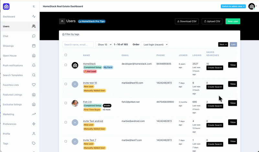Check the box for the Fish 2.0 row
Screen dimensions: 259x152
tap(66, 103)
